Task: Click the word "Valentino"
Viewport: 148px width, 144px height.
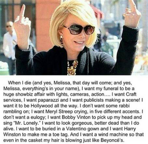Action: (x=76, y=129)
